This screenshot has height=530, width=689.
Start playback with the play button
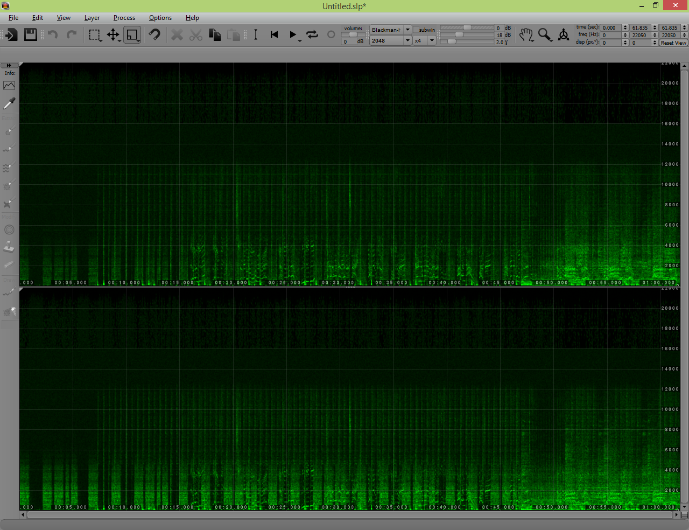point(293,35)
